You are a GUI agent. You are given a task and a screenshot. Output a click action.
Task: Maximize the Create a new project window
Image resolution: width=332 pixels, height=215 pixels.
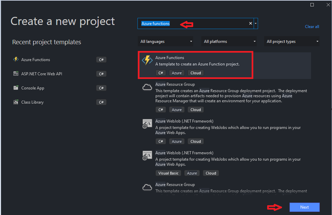point(312,5)
